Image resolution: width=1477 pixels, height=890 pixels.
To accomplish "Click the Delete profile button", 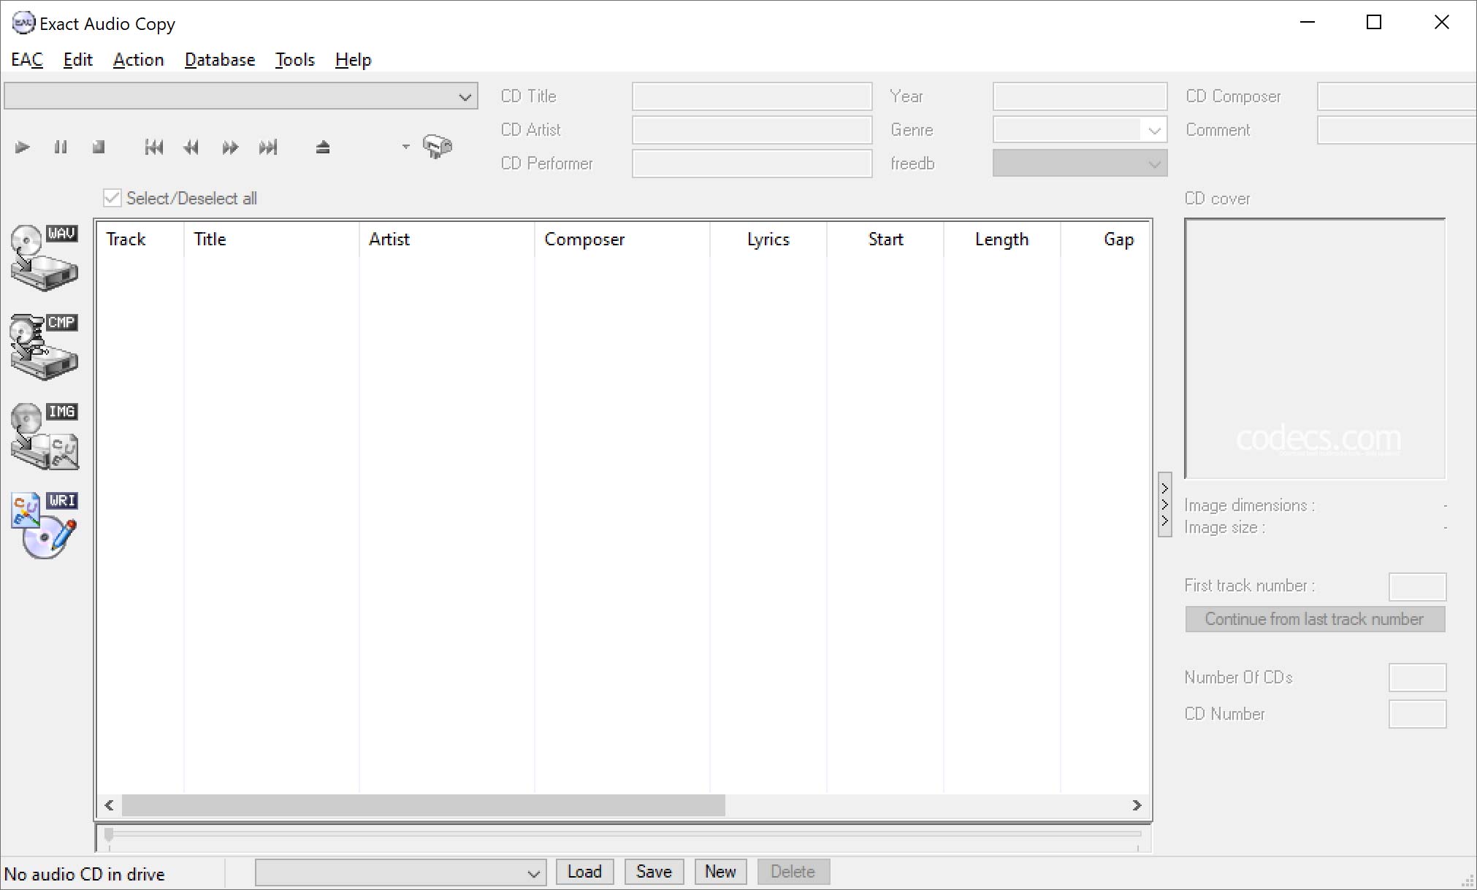I will coord(793,872).
